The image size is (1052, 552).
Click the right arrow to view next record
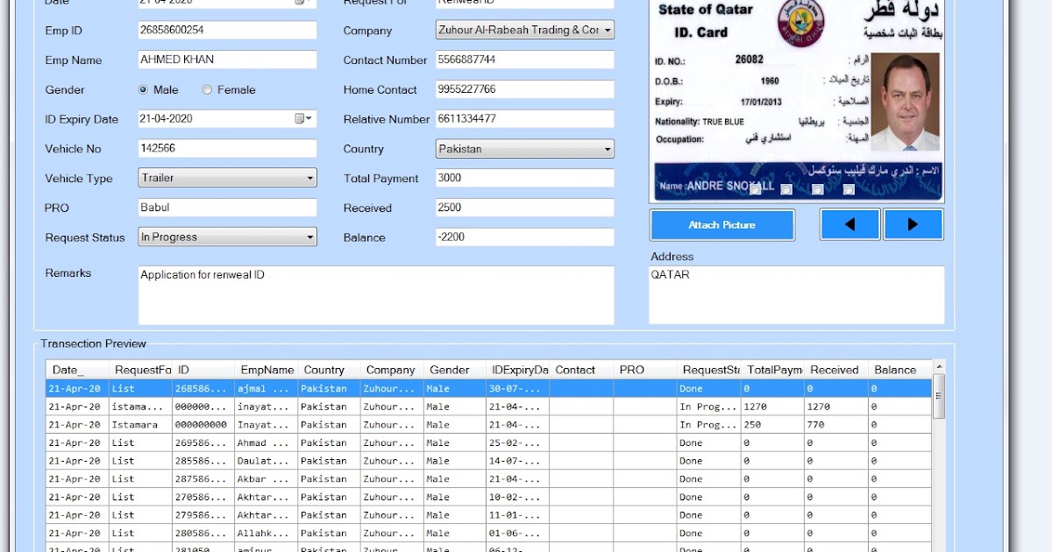tap(913, 224)
